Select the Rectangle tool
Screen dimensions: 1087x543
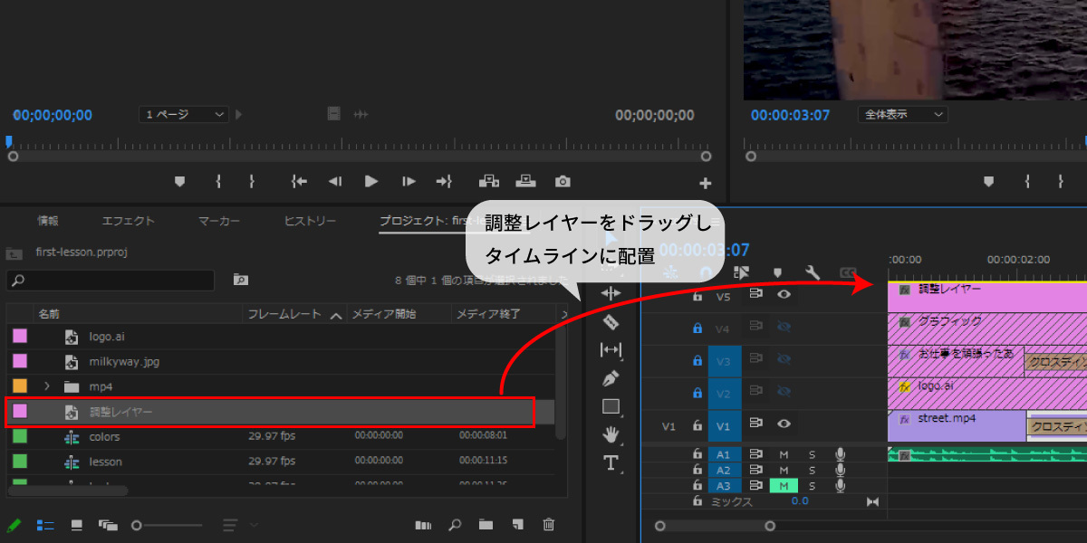coord(611,406)
